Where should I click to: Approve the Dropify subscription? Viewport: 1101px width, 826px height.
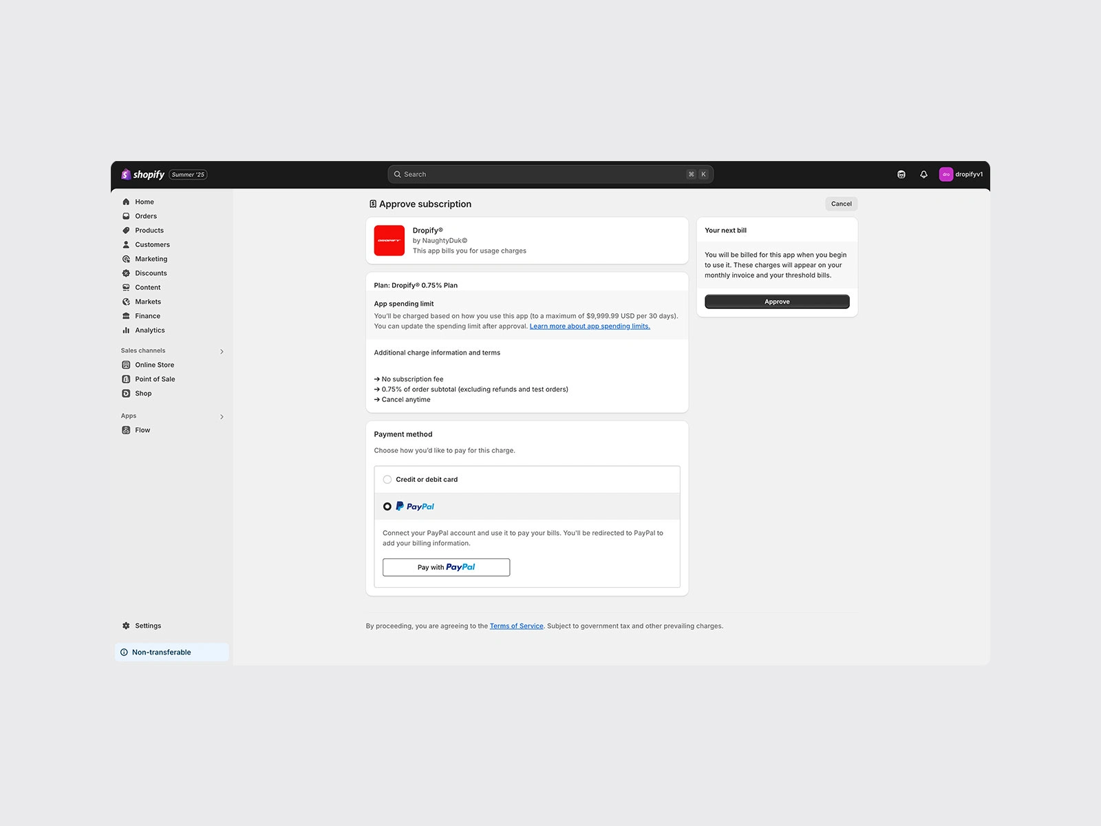coord(777,301)
